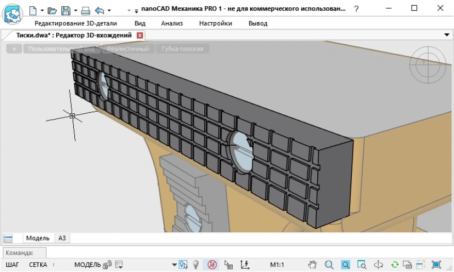Switch to the Настройки ribbon tab
The width and height of the screenshot is (454, 272).
pyautogui.click(x=215, y=23)
